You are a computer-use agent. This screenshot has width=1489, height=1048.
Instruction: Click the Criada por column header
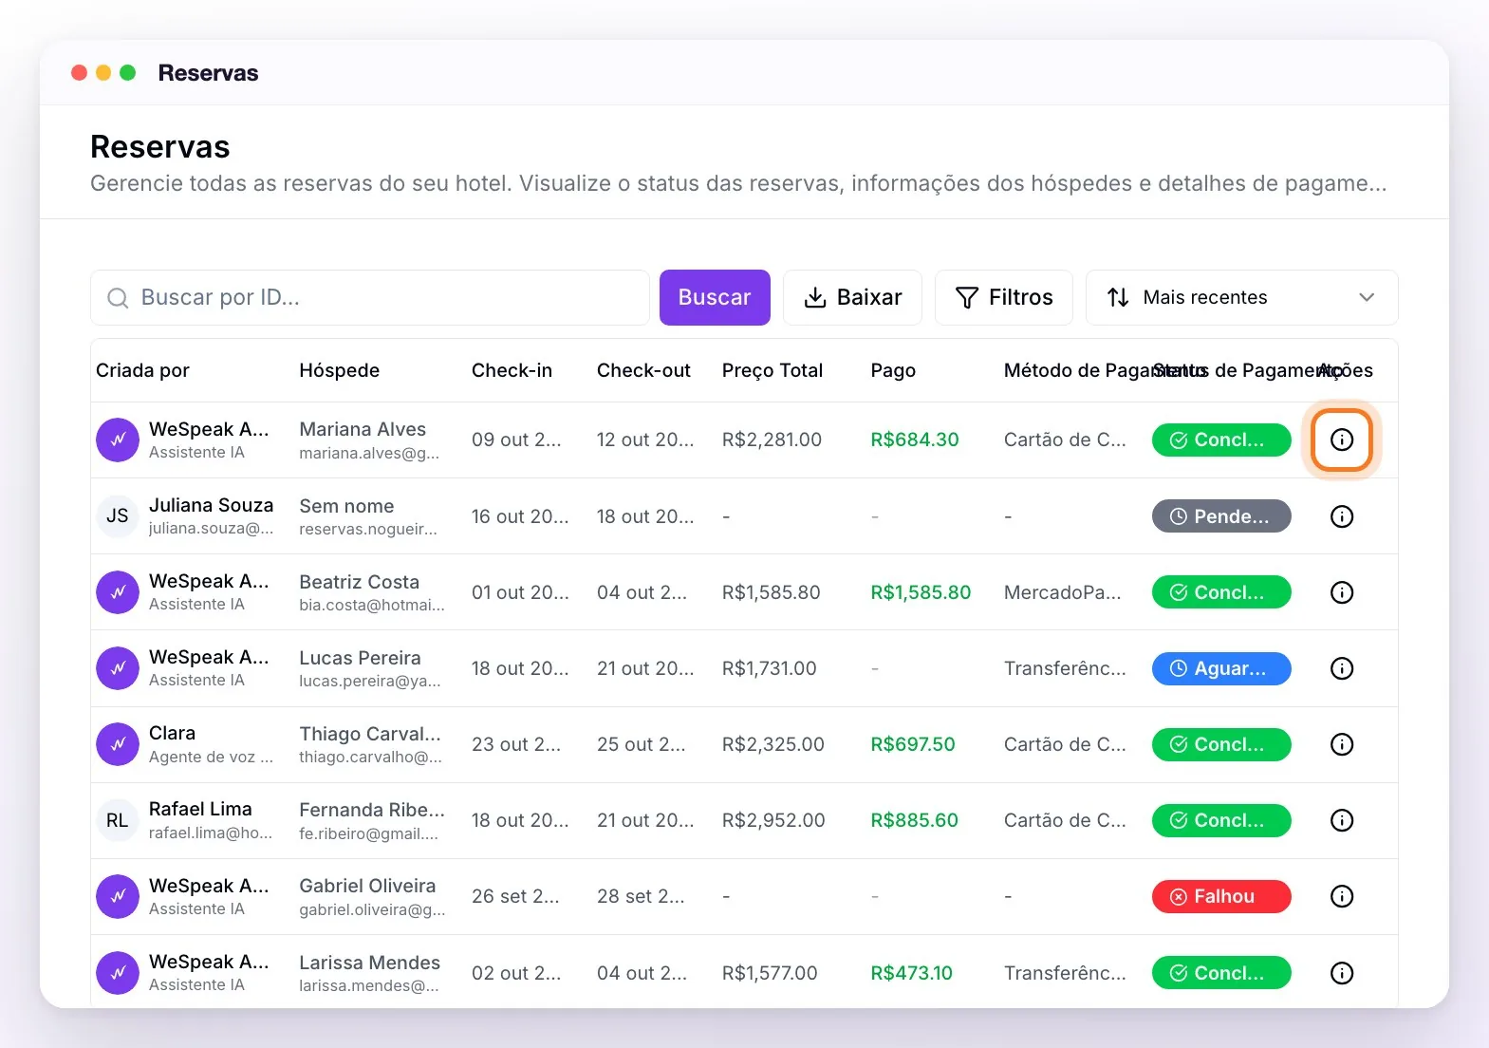click(x=142, y=370)
